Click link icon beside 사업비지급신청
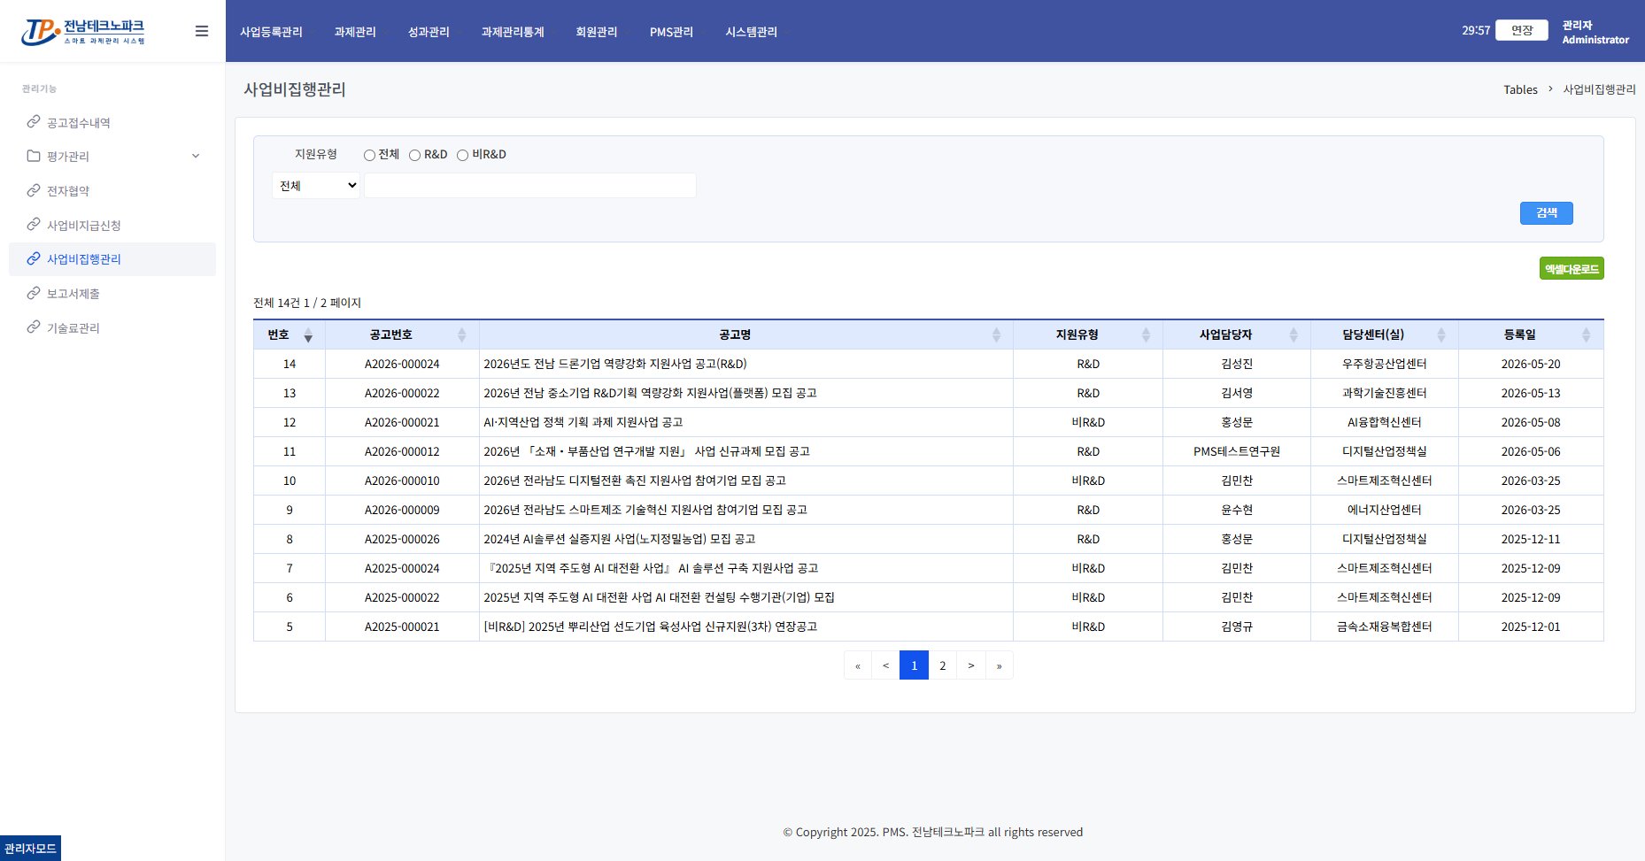The height and width of the screenshot is (861, 1645). tap(34, 224)
